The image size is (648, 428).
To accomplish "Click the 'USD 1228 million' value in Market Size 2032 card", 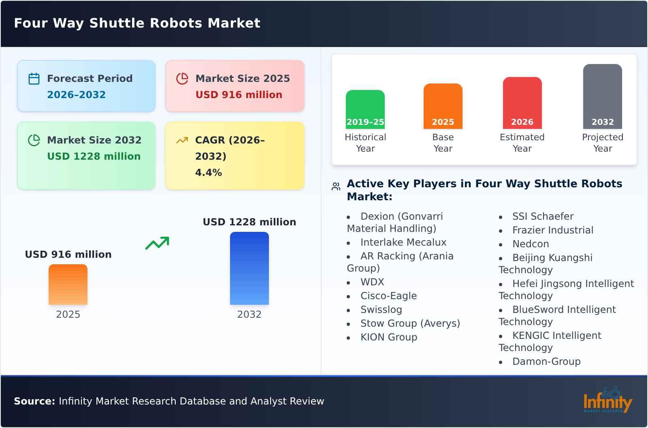I will tap(94, 156).
